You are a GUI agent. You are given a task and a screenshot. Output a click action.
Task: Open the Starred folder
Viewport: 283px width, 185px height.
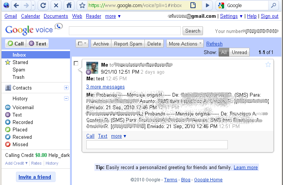(x=20, y=63)
